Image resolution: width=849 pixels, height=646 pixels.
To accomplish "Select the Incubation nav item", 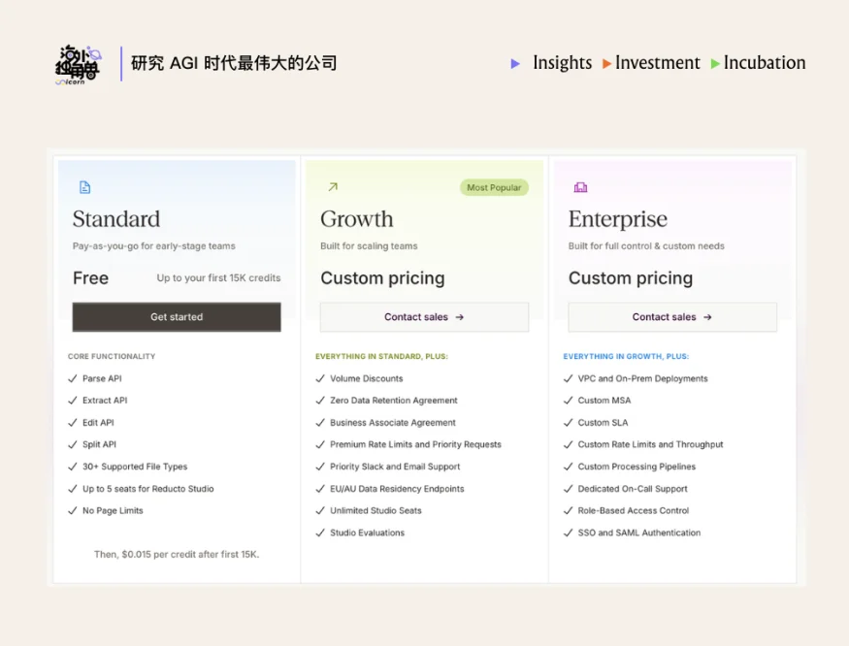I will point(765,63).
